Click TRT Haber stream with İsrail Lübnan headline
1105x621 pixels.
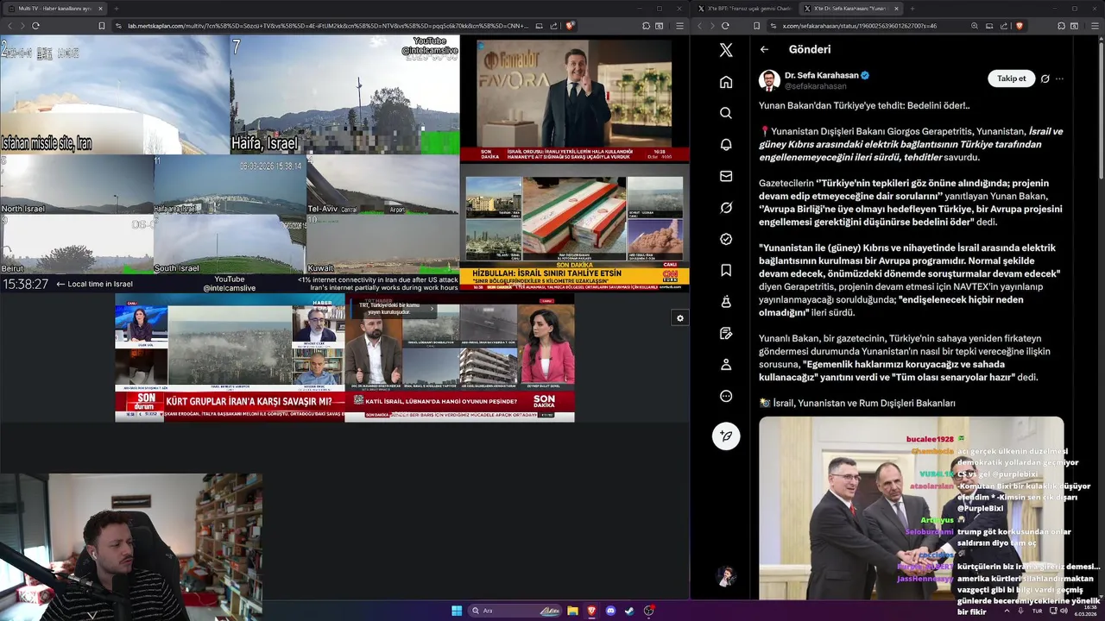point(459,358)
